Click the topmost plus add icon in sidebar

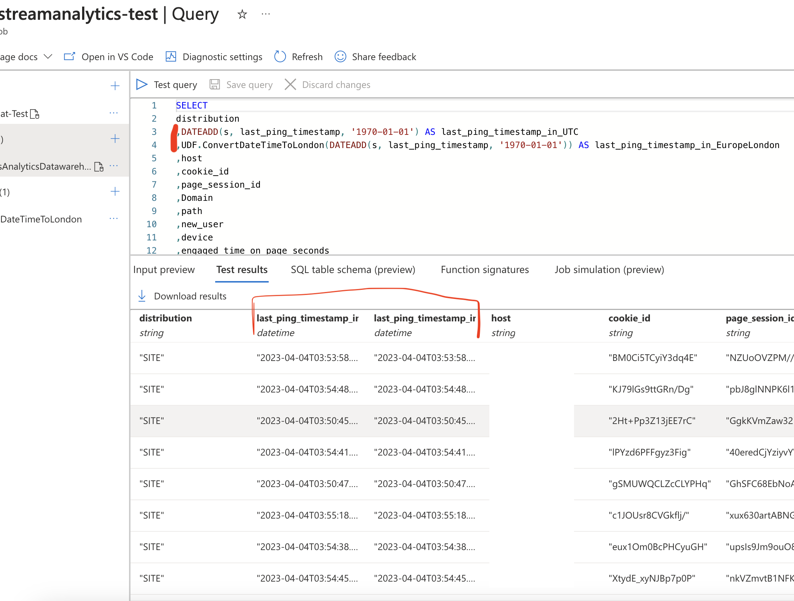(115, 86)
